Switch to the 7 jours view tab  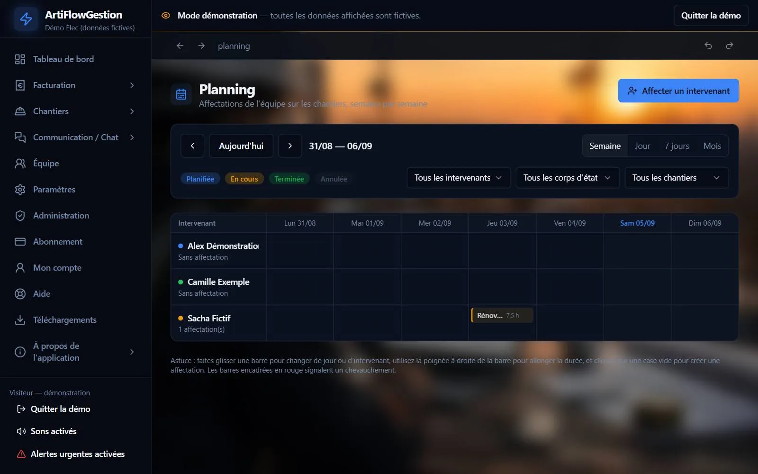click(x=677, y=146)
